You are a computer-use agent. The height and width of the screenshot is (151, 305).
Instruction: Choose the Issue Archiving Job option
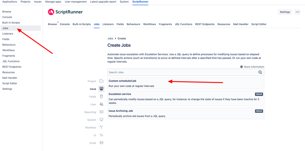(186, 113)
